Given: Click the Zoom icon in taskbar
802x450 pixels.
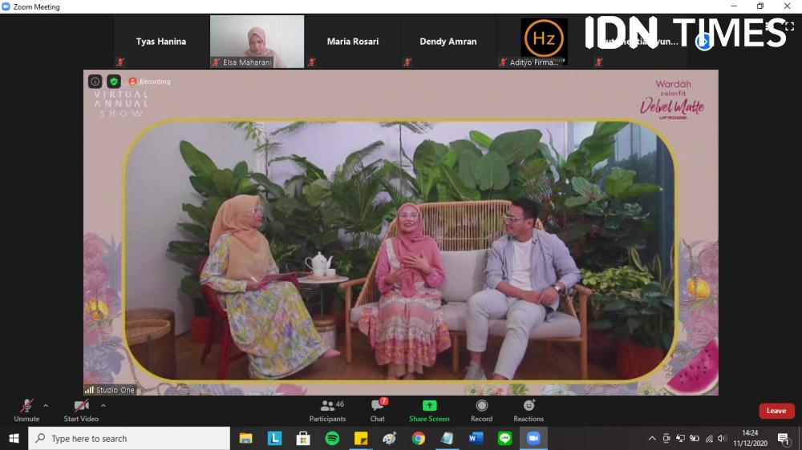Looking at the screenshot, I should [x=533, y=438].
